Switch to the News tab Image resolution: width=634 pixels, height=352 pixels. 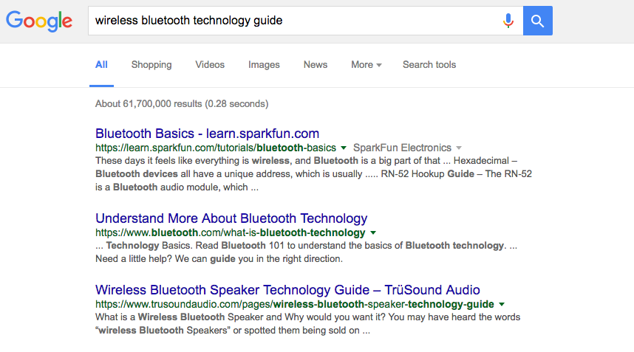[316, 65]
